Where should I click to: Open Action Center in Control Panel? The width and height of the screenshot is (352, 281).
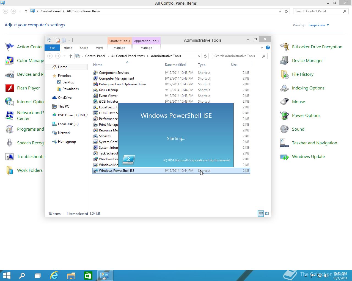coord(10,47)
